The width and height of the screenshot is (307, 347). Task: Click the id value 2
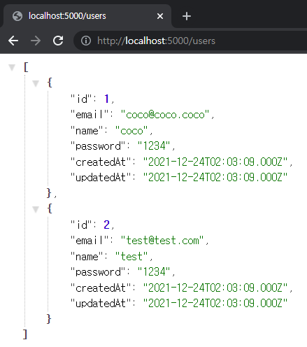106,225
